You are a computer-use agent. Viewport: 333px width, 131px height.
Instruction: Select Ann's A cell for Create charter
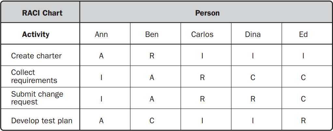pos(101,56)
